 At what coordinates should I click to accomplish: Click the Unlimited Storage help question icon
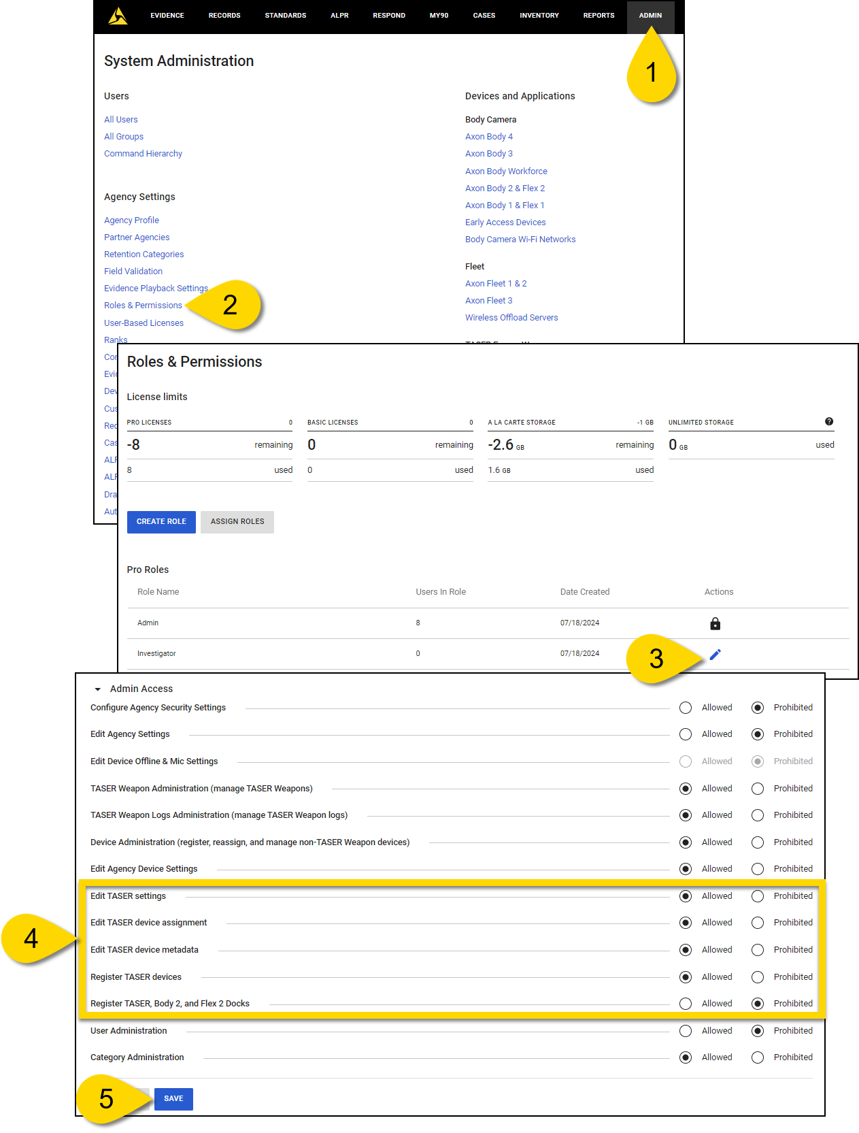828,422
